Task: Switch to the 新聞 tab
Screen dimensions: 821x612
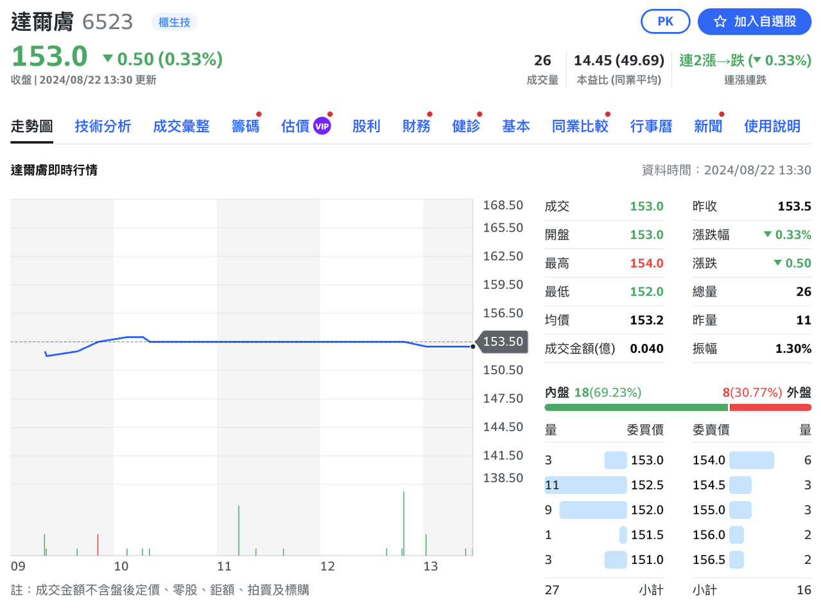Action: [x=708, y=126]
